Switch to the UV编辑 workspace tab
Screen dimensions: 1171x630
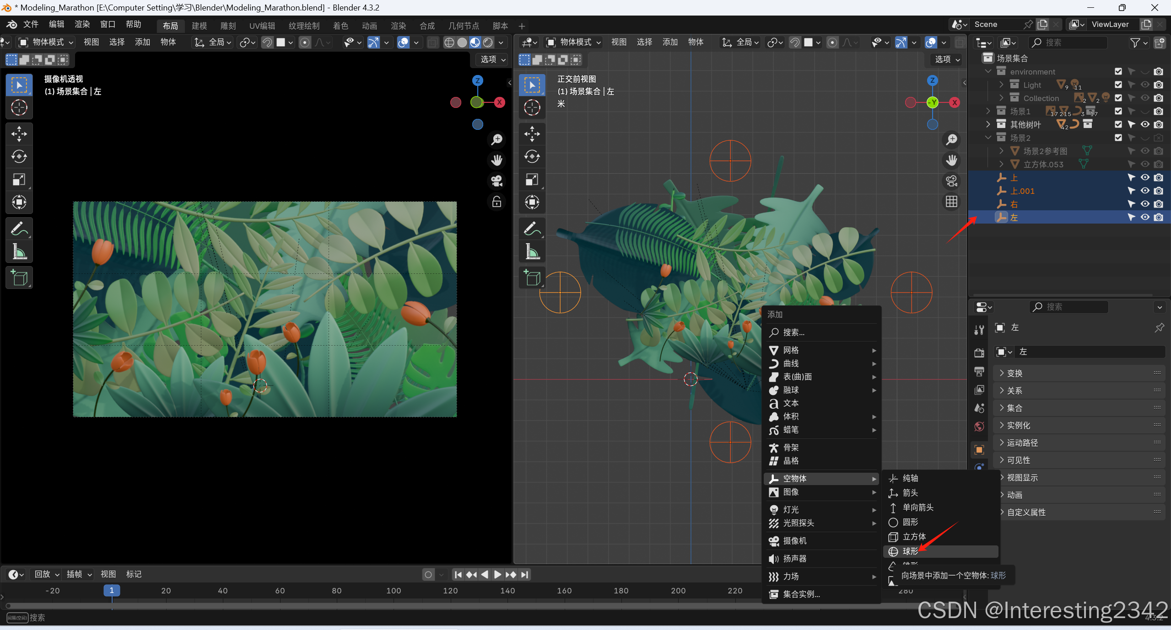262,26
